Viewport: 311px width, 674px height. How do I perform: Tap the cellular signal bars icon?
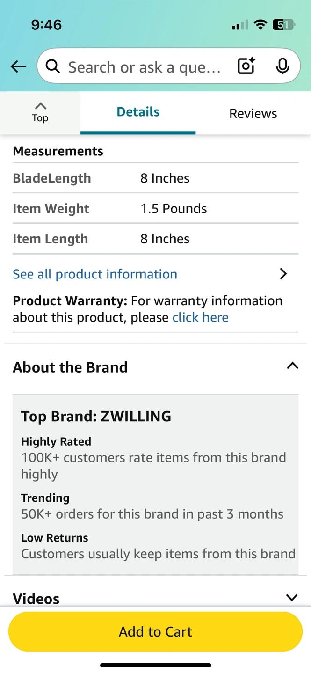(x=240, y=25)
